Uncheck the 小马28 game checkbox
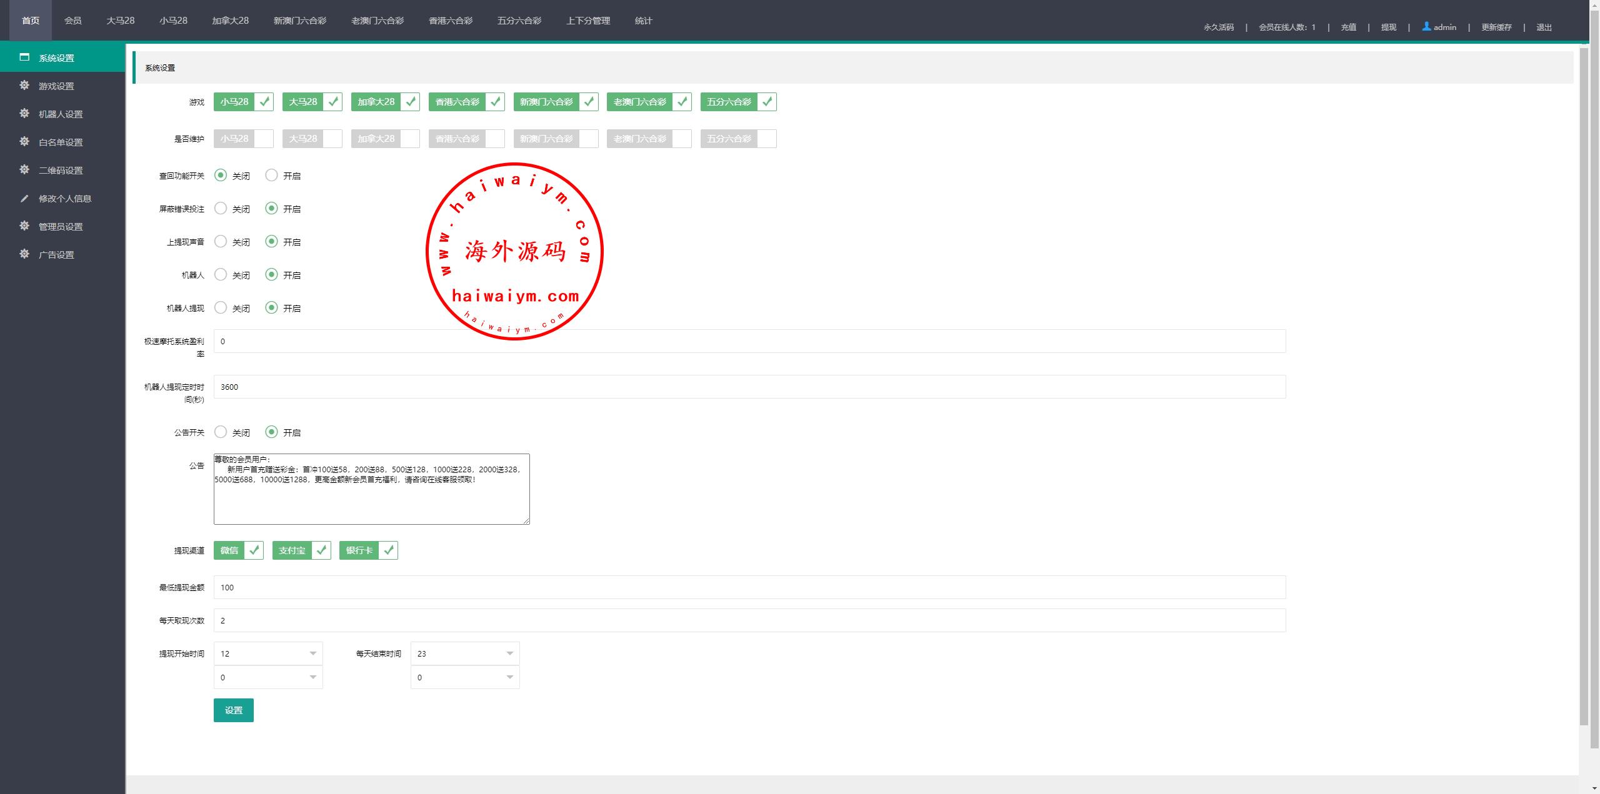 [x=264, y=102]
